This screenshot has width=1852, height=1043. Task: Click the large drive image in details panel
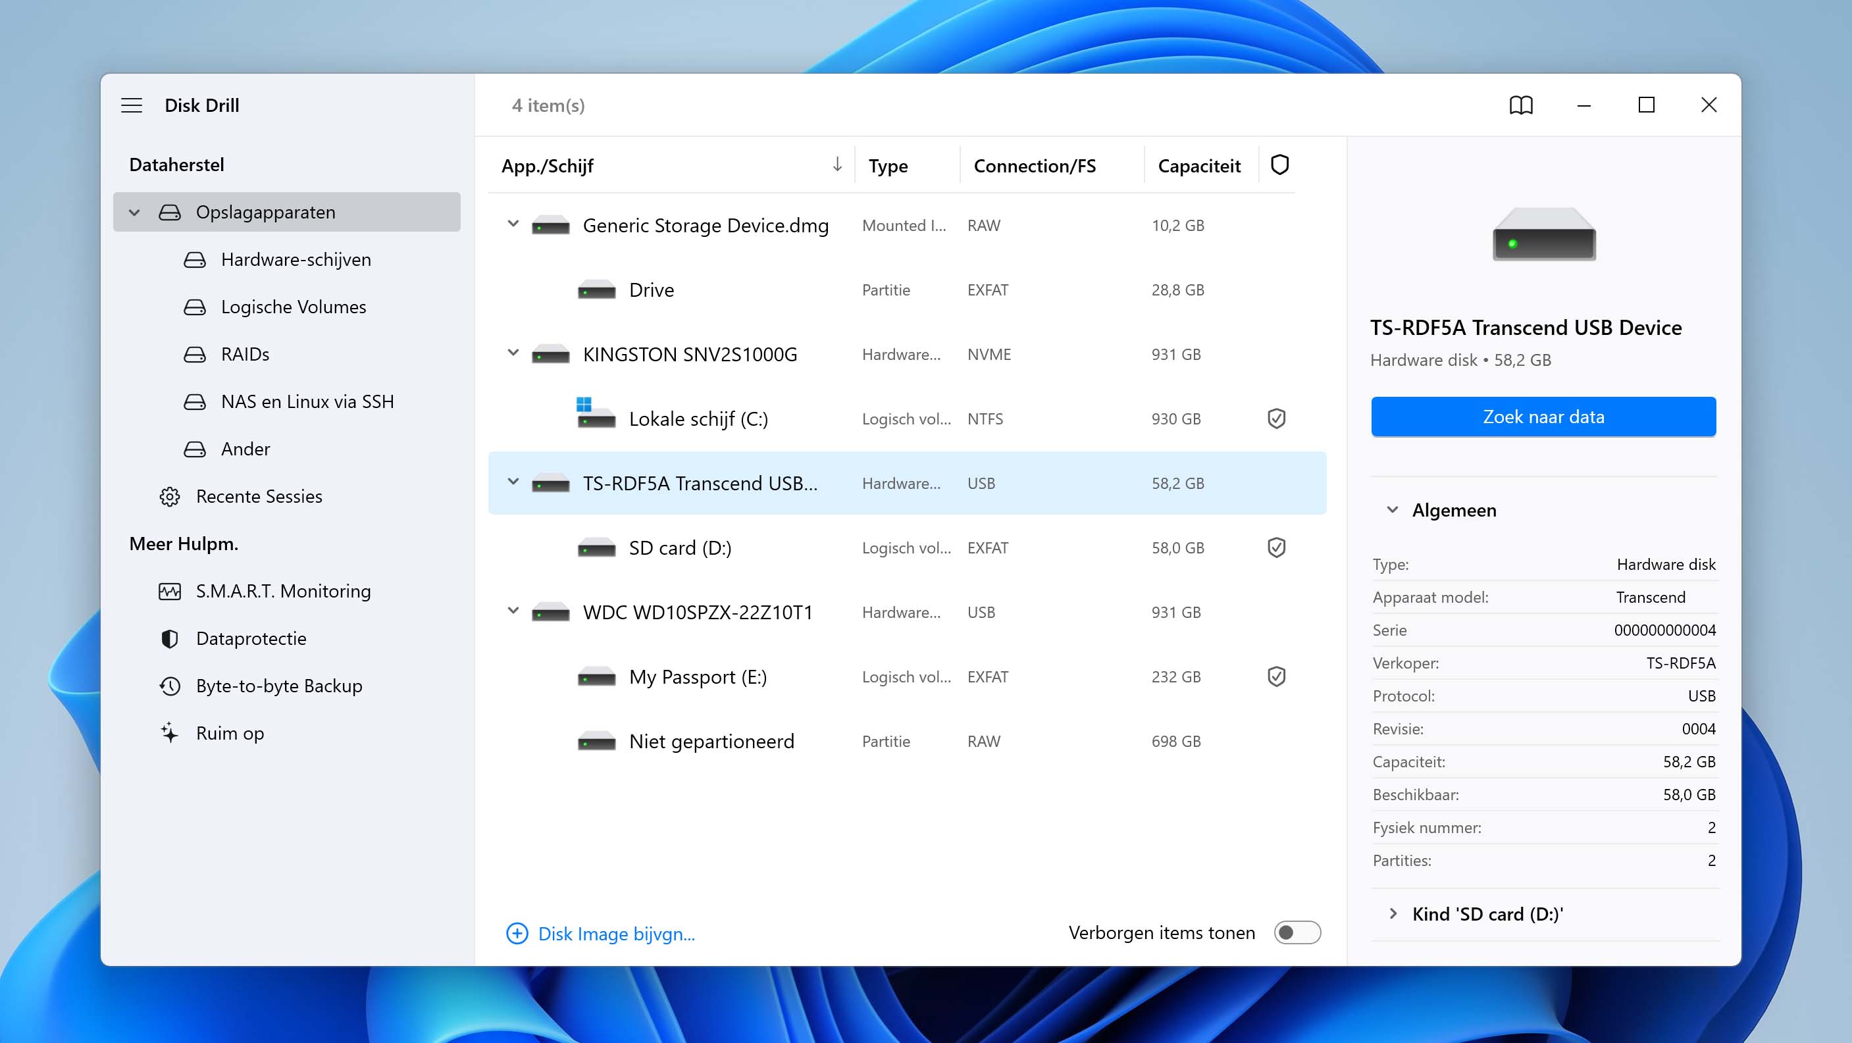pyautogui.click(x=1544, y=235)
